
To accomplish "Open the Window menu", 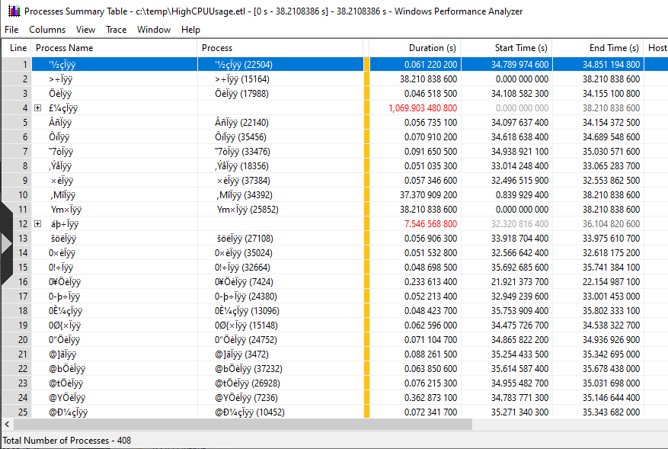I will [154, 29].
